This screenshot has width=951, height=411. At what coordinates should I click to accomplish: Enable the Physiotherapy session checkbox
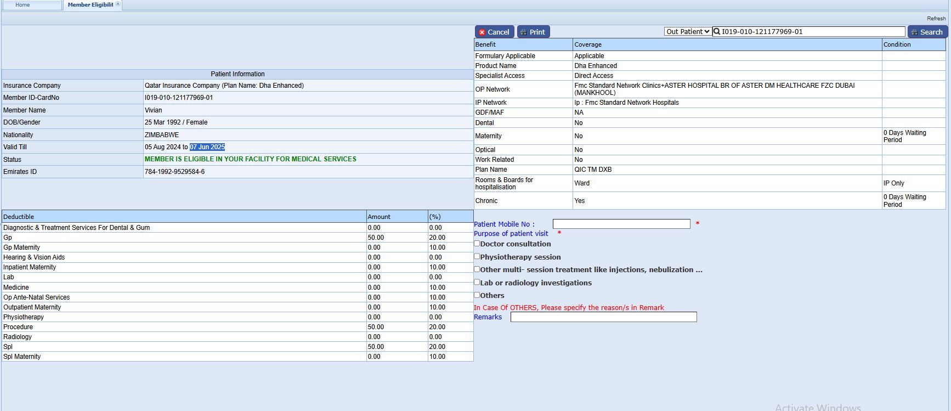pyautogui.click(x=477, y=256)
